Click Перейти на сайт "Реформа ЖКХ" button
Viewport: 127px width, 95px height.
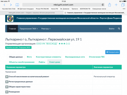pos(18,47)
